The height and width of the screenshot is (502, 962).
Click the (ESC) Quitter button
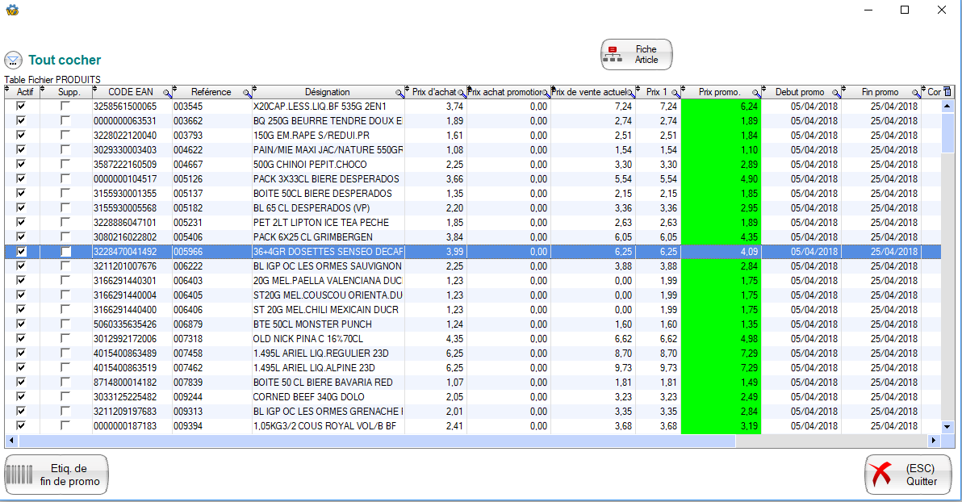pos(908,475)
